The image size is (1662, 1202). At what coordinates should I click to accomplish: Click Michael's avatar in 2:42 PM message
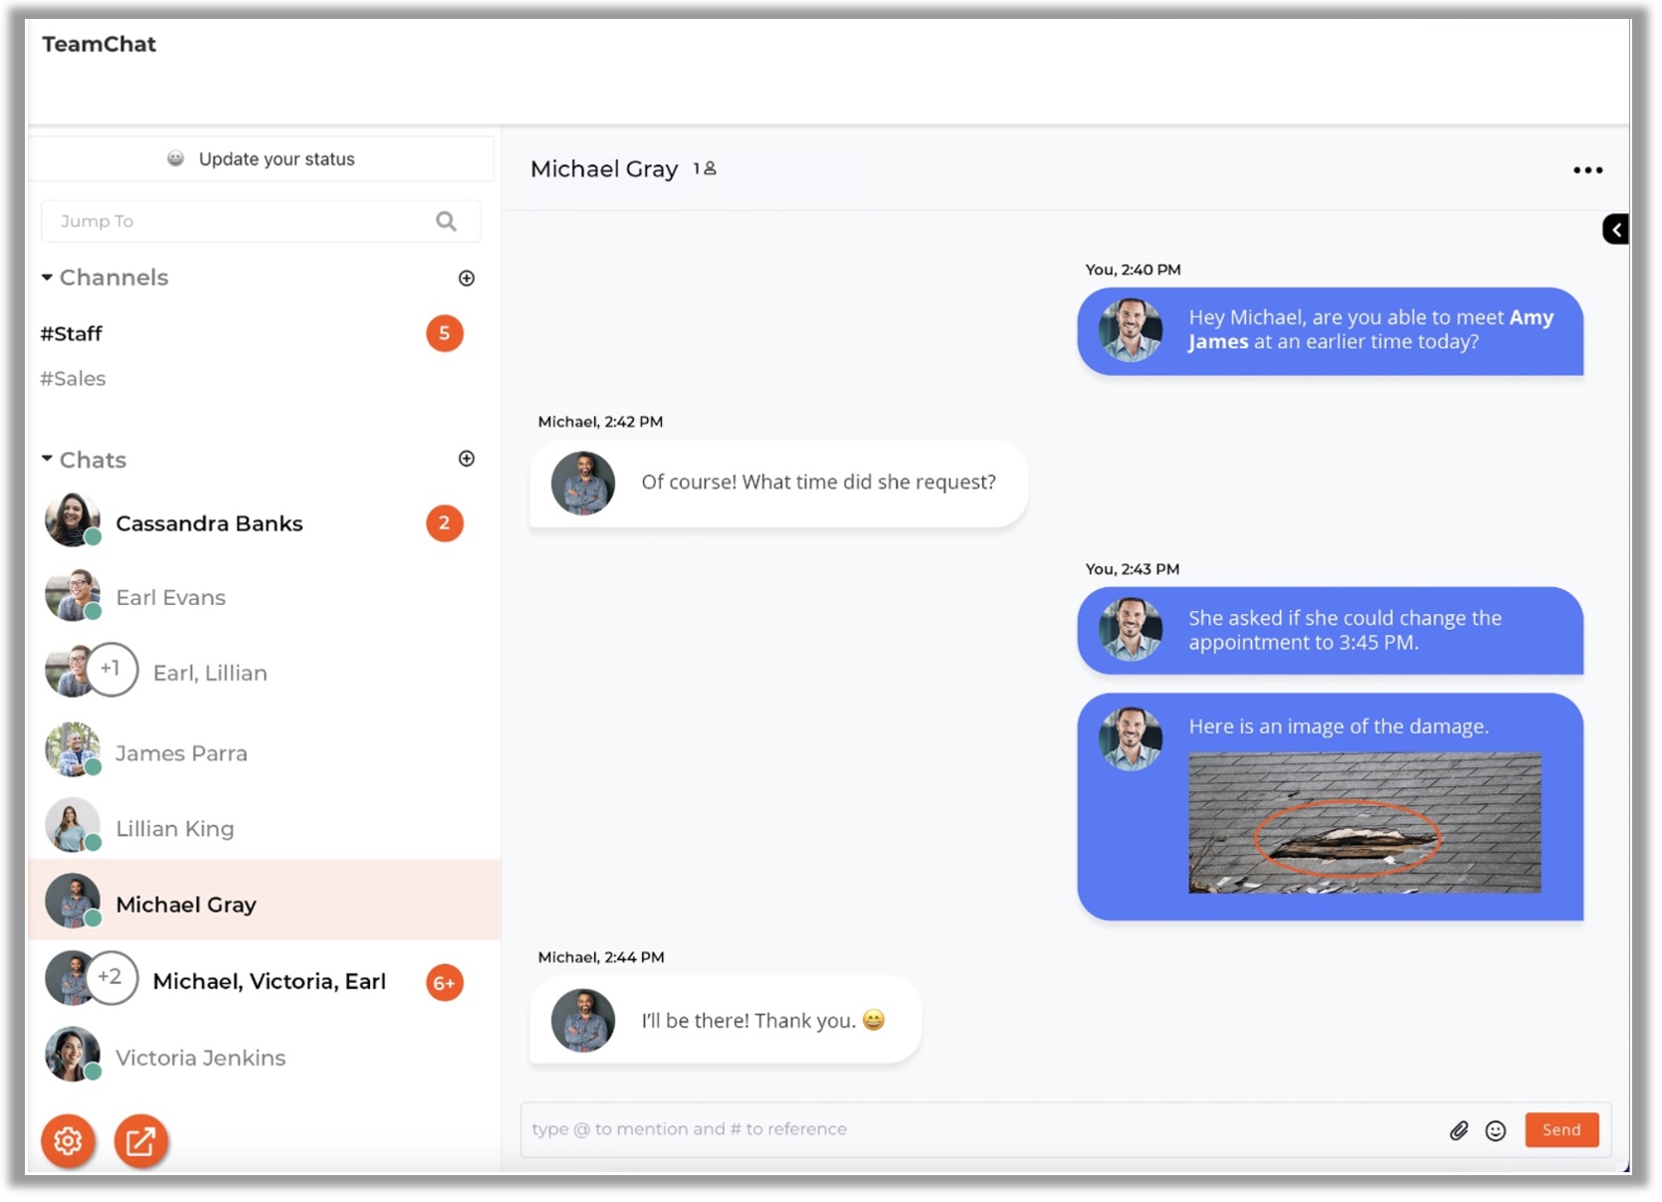click(x=583, y=484)
